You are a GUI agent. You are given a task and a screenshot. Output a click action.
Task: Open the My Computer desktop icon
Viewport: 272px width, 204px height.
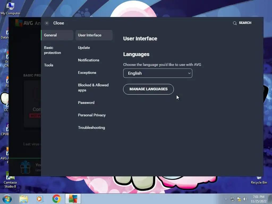click(10, 9)
